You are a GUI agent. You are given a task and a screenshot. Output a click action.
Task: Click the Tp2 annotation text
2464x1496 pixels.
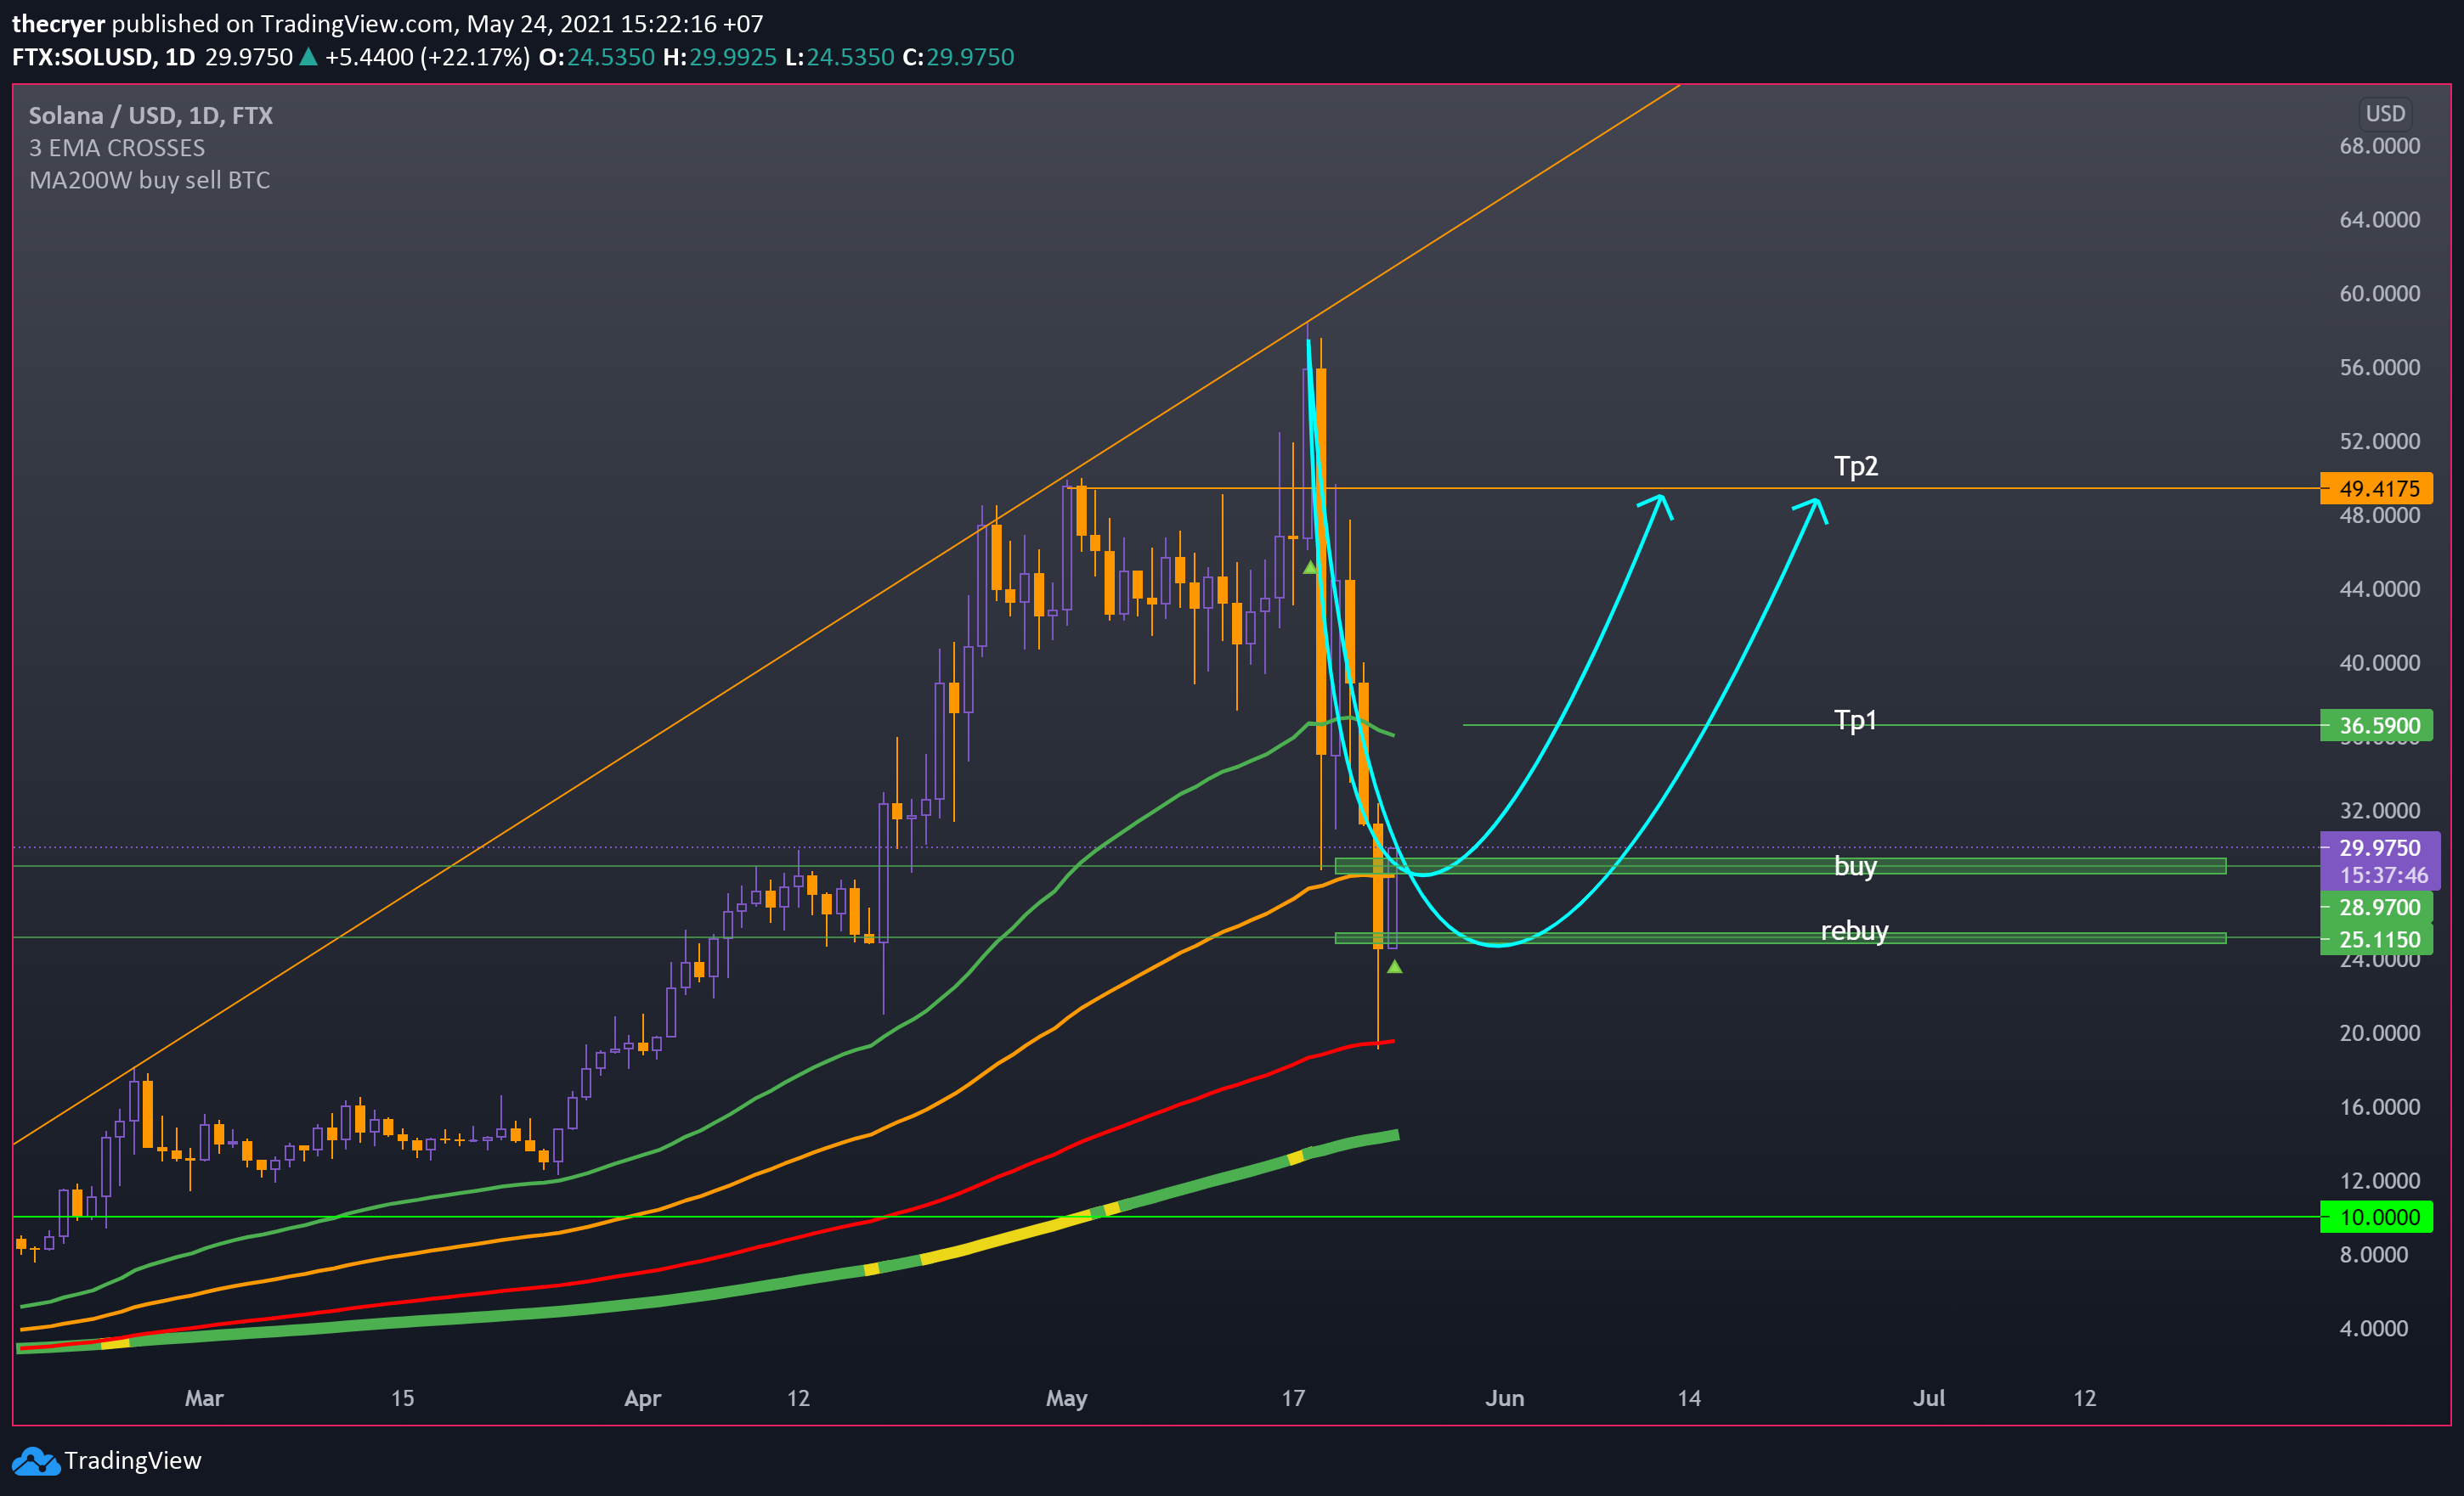point(1856,467)
